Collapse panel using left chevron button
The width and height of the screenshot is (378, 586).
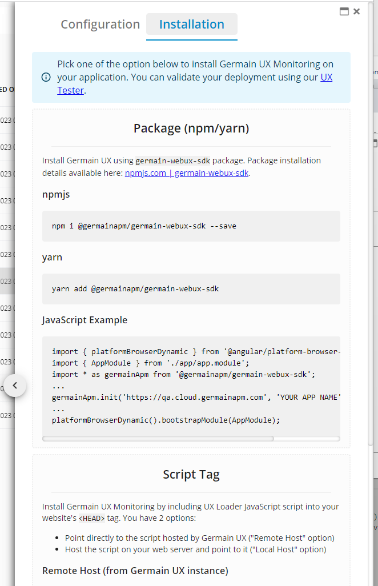tap(15, 386)
